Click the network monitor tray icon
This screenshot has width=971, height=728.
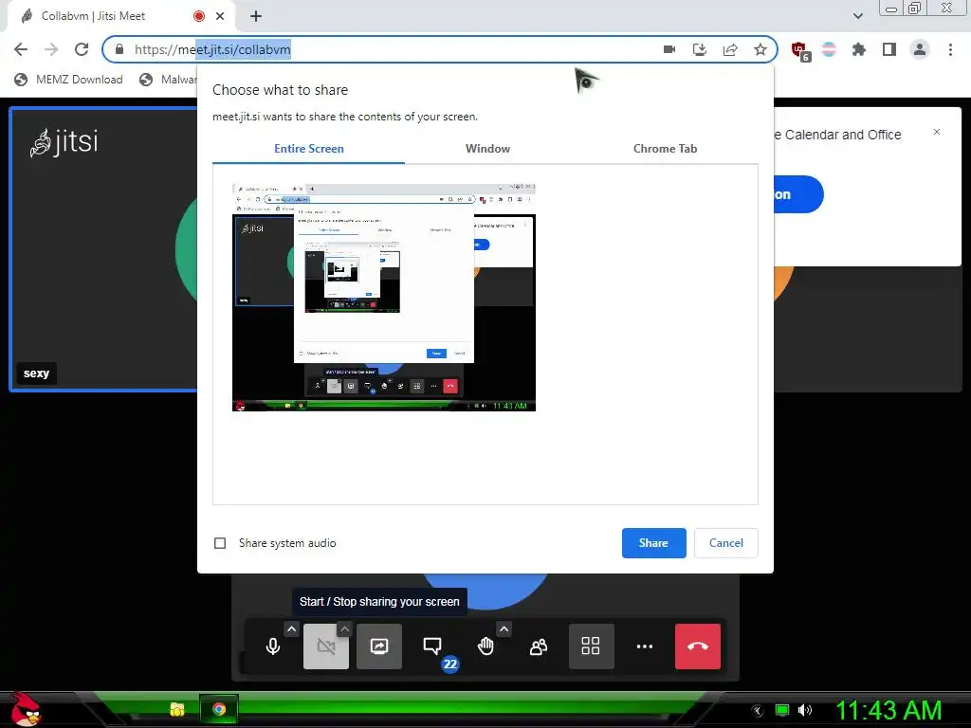[782, 710]
